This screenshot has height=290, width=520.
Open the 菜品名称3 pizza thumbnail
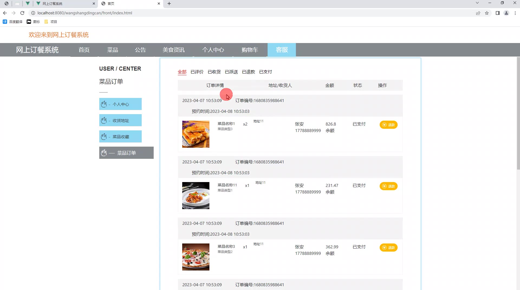click(x=196, y=257)
